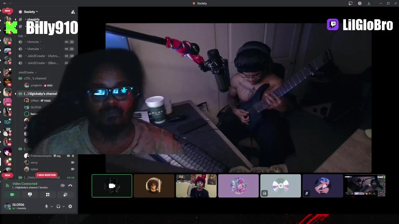This screenshot has width=399, height=224.
Task: Expand headphone output options arrow
Action: coord(64,206)
